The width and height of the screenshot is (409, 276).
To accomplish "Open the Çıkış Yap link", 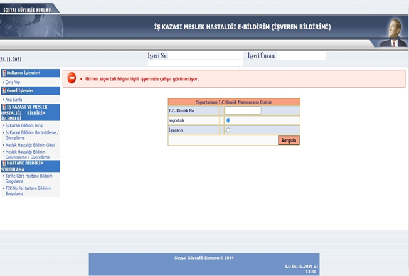I will (x=13, y=82).
